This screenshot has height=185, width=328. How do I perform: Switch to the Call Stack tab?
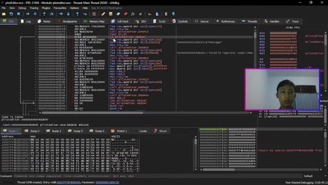120,22
